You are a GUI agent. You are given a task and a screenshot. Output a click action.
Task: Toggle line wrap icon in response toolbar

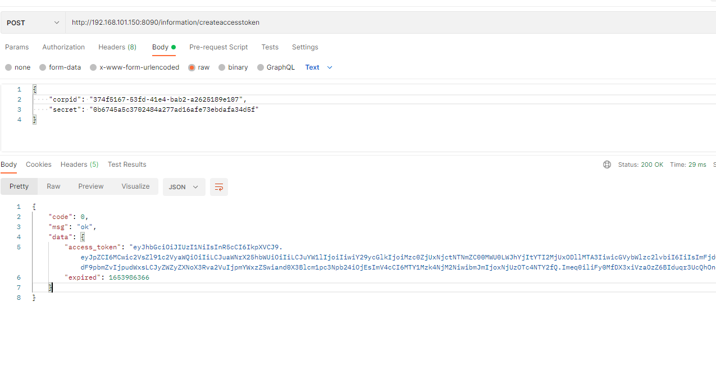click(219, 187)
